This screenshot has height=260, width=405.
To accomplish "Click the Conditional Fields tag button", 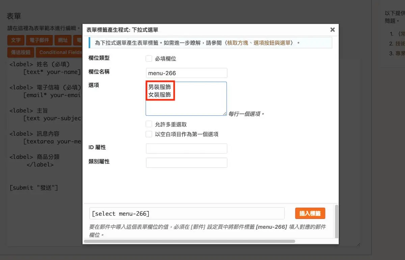I will (59, 52).
